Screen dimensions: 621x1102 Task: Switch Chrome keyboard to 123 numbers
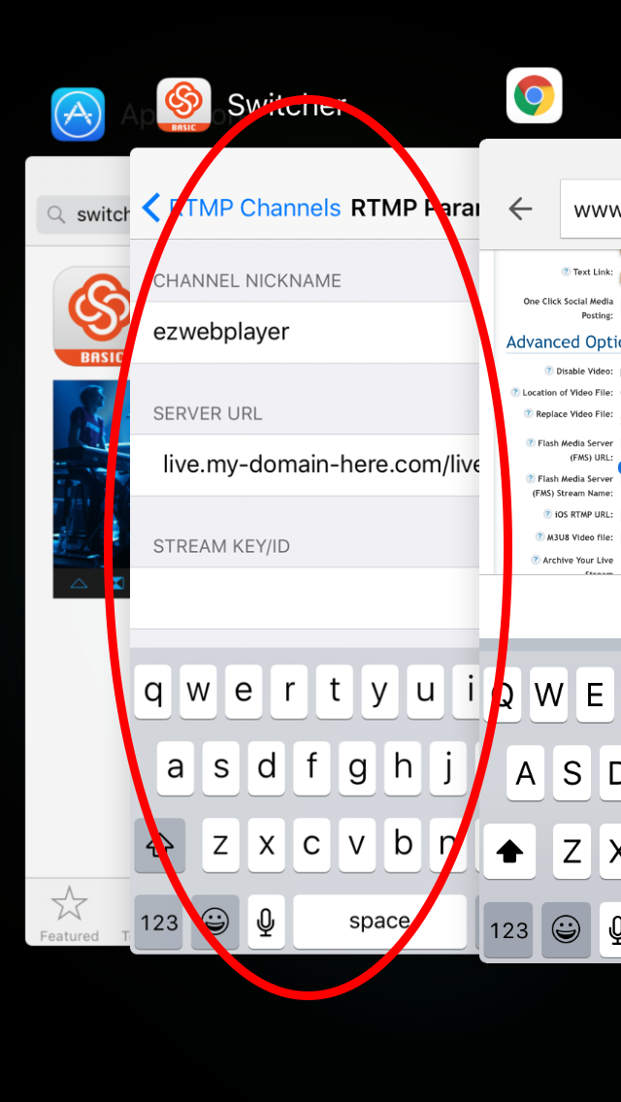coord(508,929)
